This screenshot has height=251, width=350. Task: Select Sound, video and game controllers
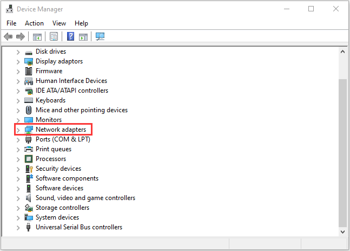[85, 198]
